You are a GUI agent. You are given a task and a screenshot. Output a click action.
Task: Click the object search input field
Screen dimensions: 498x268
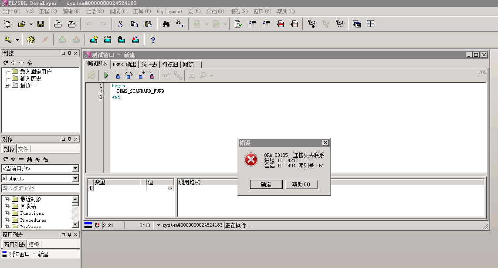point(39,188)
